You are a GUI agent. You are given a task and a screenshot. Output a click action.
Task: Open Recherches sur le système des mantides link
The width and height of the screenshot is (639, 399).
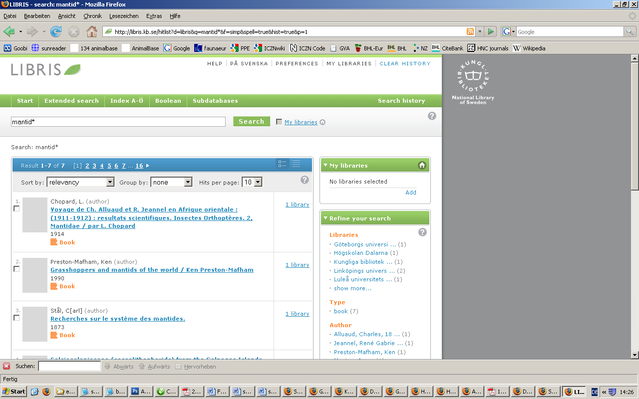117,319
